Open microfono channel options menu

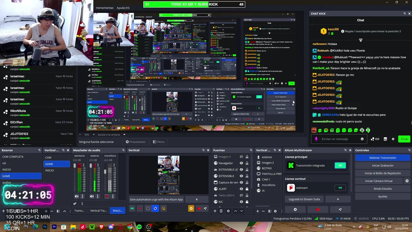coord(113,196)
